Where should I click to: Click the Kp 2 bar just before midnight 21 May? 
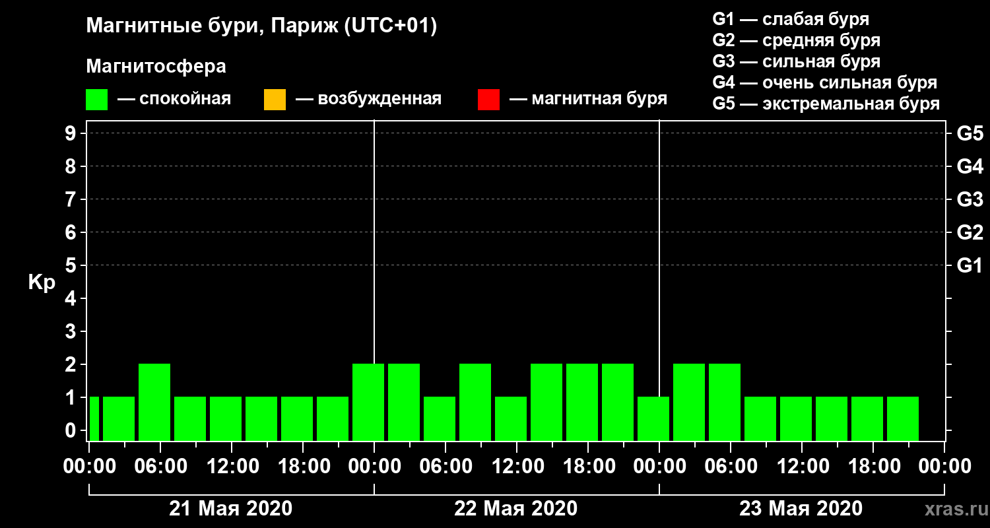368,402
